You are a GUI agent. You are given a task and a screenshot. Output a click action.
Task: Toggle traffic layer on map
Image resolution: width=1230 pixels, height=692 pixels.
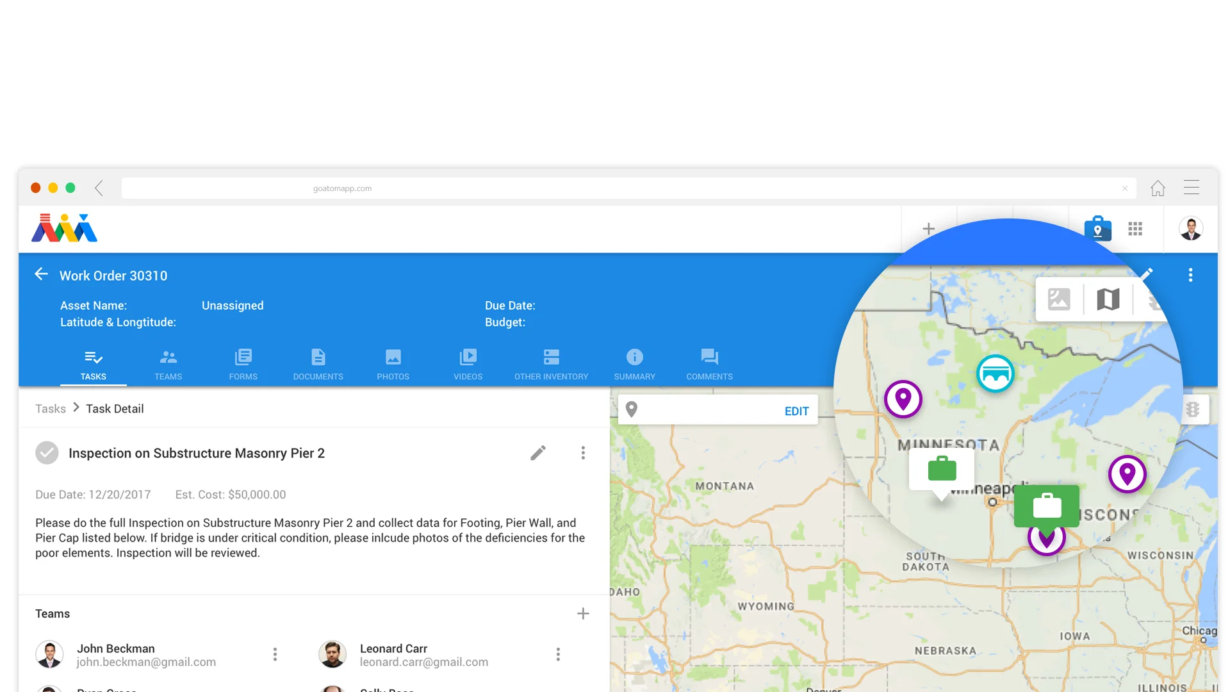pos(1192,409)
